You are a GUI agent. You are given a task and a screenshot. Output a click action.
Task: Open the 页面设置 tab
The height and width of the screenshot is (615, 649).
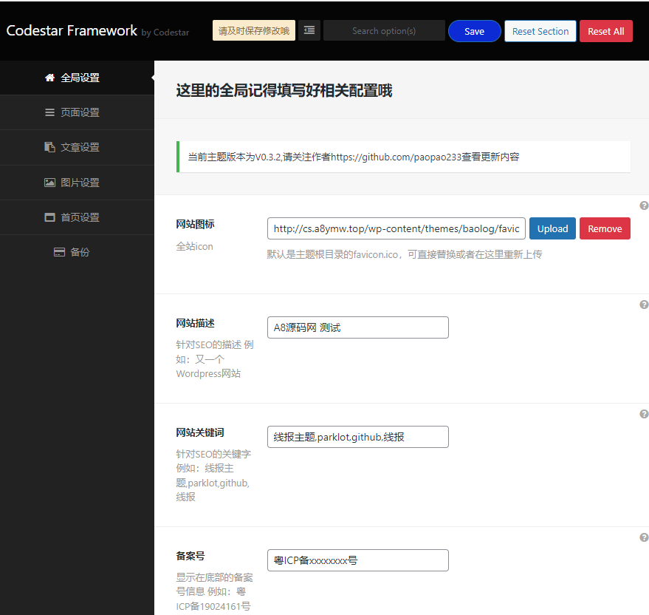(x=80, y=112)
